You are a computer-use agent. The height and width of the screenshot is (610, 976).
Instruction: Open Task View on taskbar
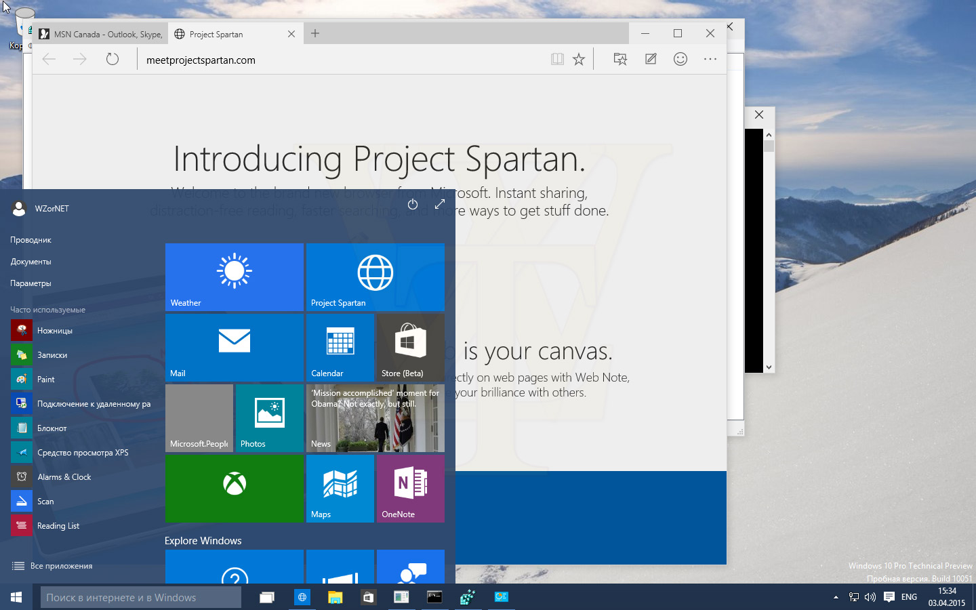(267, 597)
